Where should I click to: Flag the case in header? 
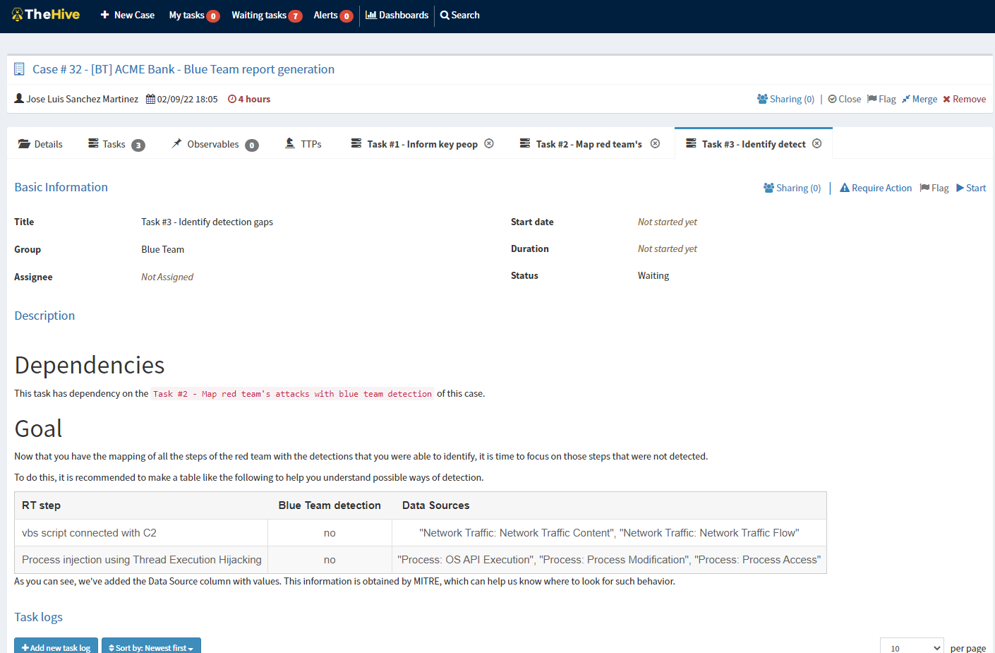pos(881,99)
